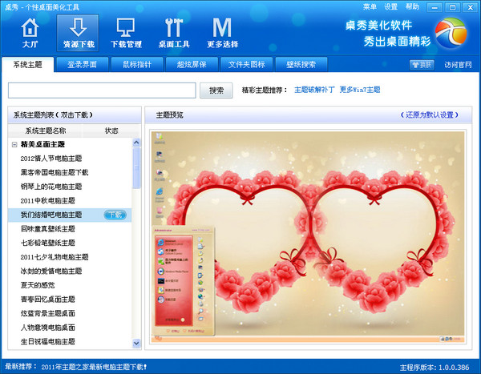481x374 pixels.
Task: Open the 2011年主题之家最新电脑主题下载 link
Action: (94, 367)
